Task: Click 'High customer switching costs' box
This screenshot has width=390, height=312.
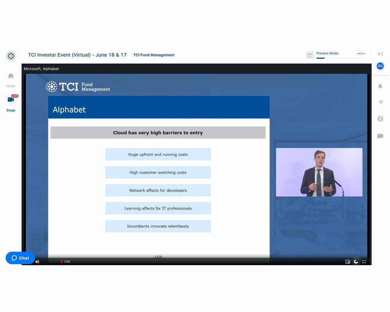Action: 158,172
